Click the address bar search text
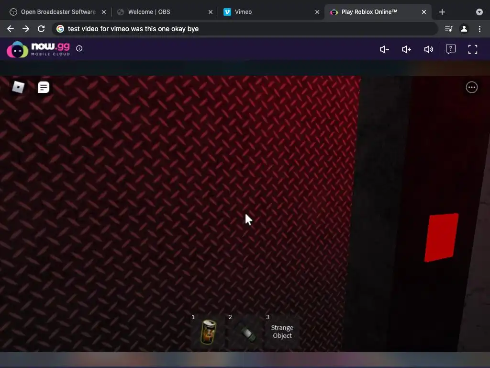This screenshot has height=368, width=490. 133,29
